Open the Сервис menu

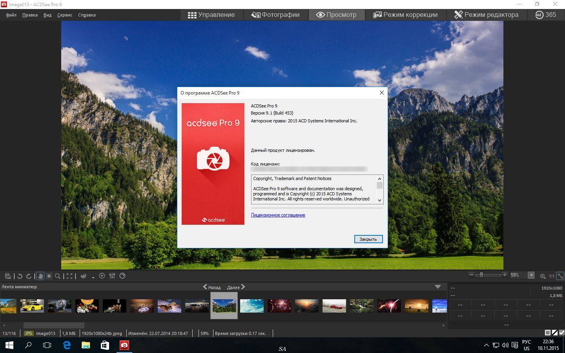pyautogui.click(x=65, y=15)
